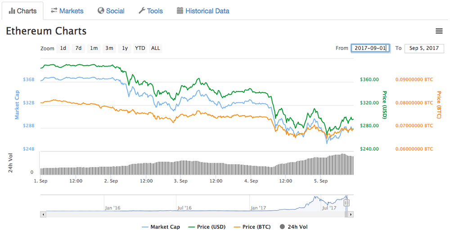Screen dimensions: 450x232
Task: Set zoom range to 1m
Action: [x=94, y=48]
